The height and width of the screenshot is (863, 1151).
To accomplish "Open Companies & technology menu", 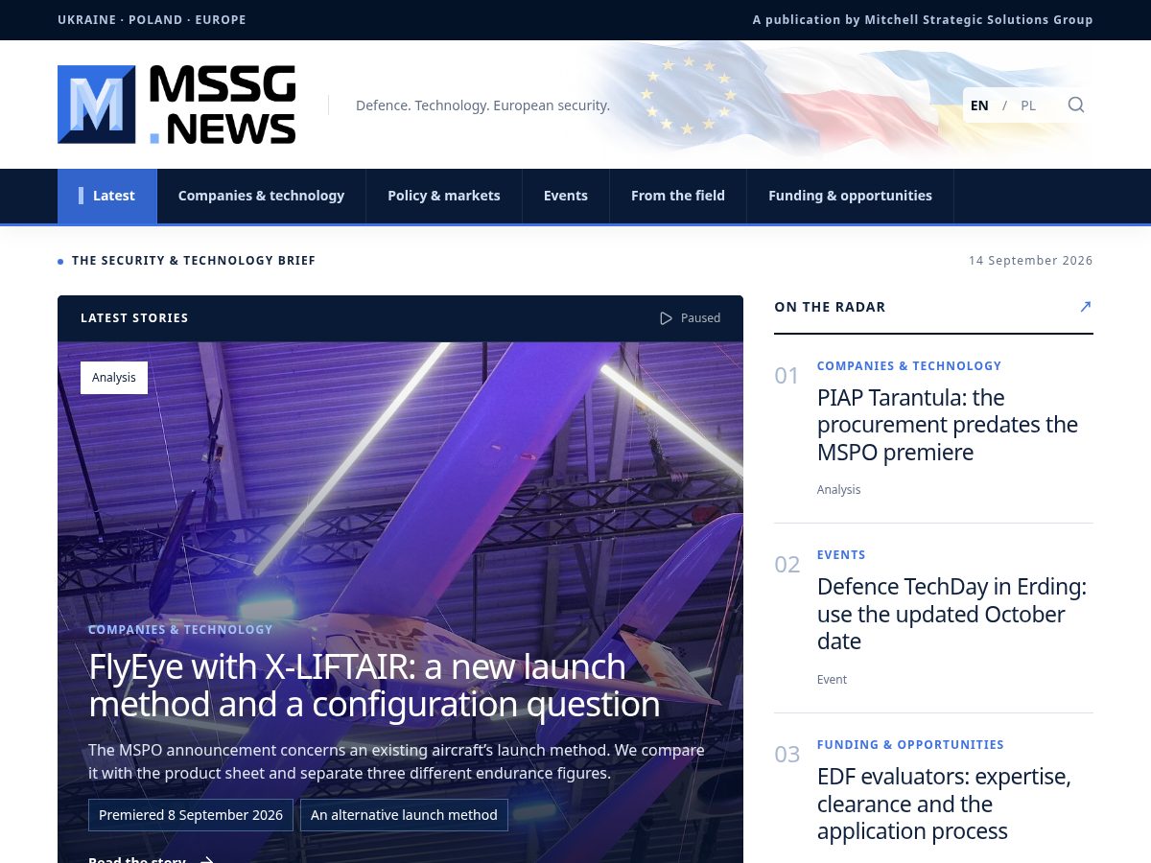I will (261, 196).
